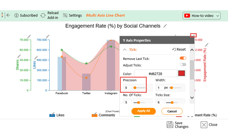Collapse the Tick section chevron
The height and width of the screenshot is (140, 228).
tap(125, 50)
